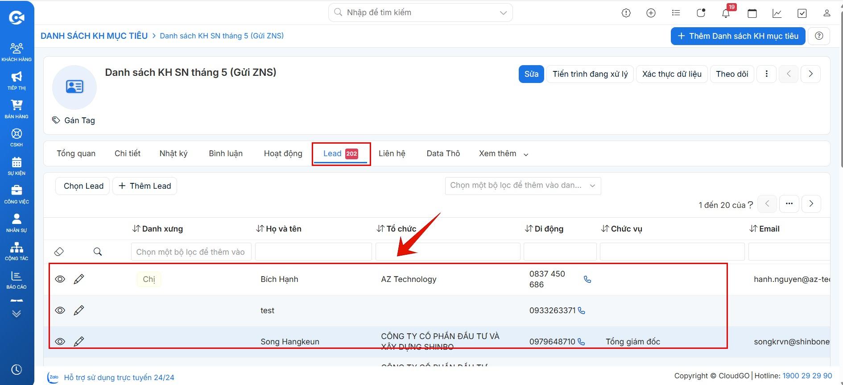View the test lead via eye icon
843x385 pixels.
tap(60, 310)
